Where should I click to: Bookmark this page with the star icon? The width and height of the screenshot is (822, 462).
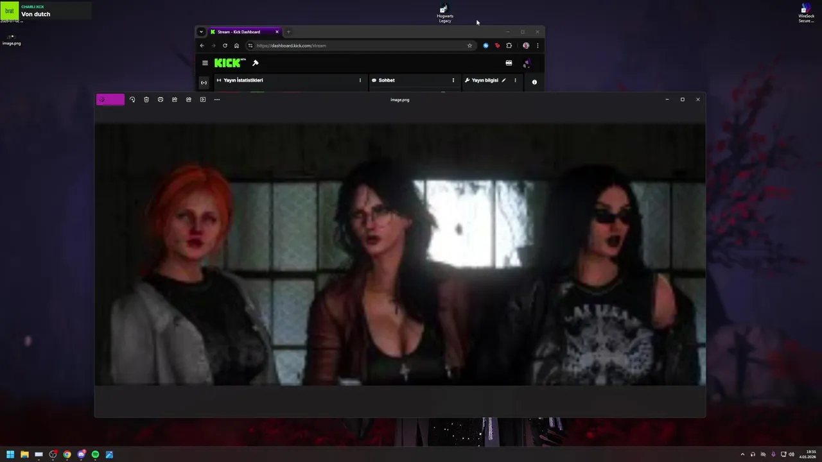469,46
